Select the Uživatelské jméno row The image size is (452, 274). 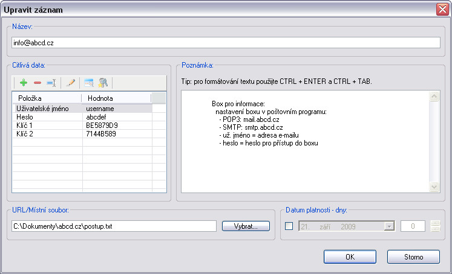pos(82,109)
